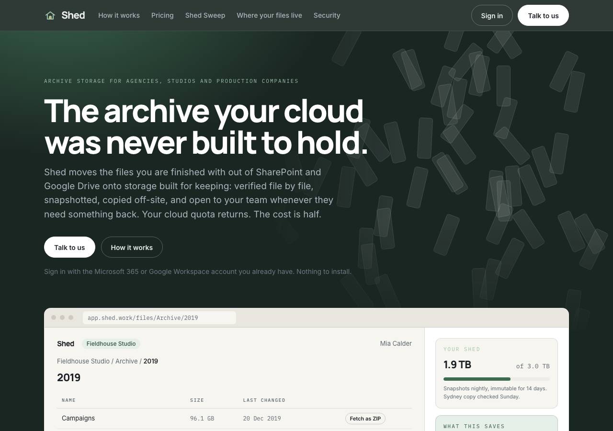Go to Archive in the breadcrumb
Viewport: 613px width, 431px height.
tap(126, 361)
